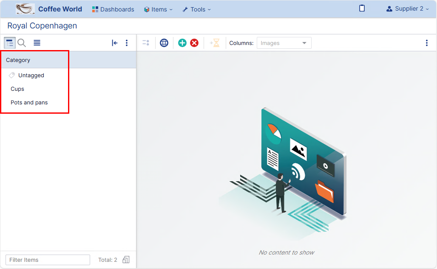Switch to the tree view icon
The width and height of the screenshot is (437, 269).
point(9,43)
